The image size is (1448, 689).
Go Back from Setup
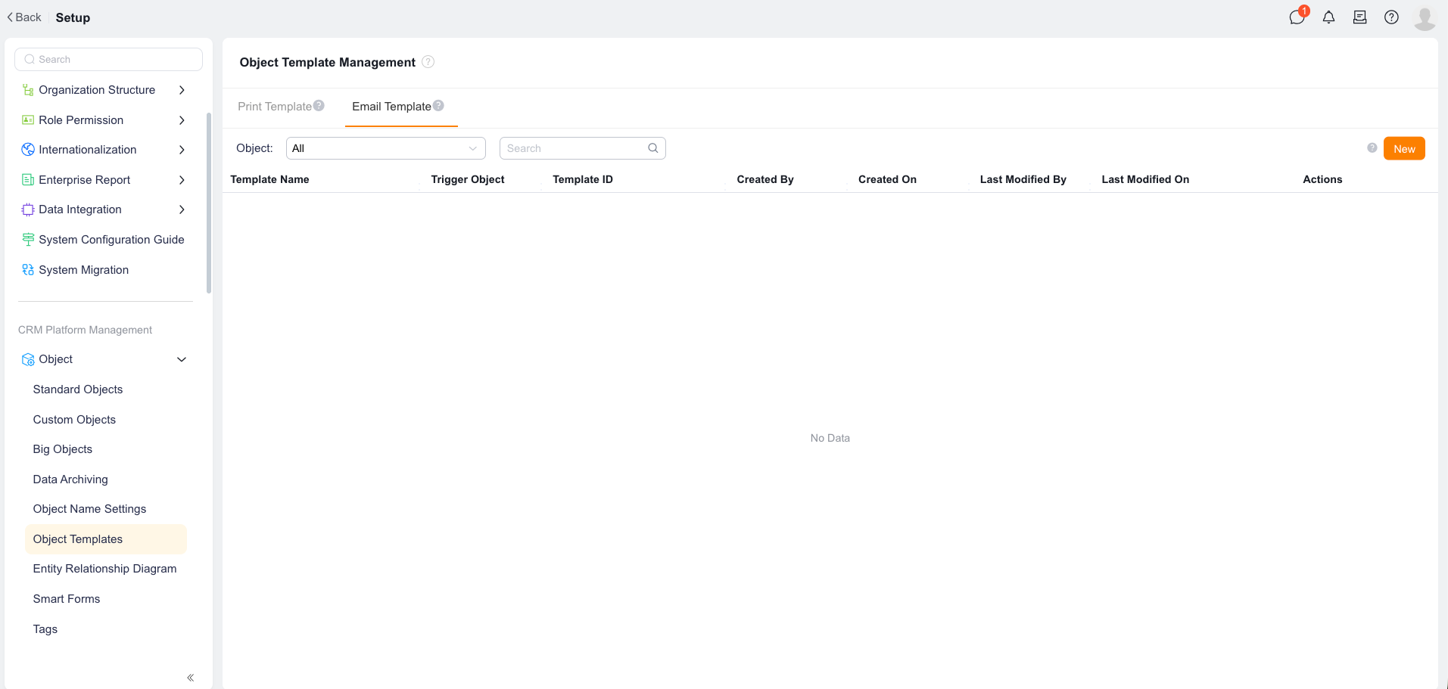click(24, 17)
